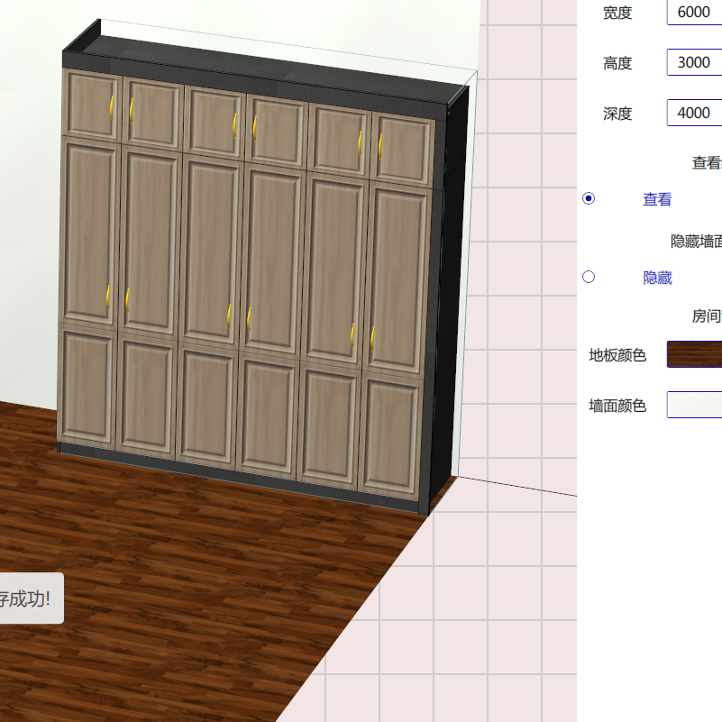Select the leftmost upper cabinet door
Viewport: 722px width, 722px height.
point(90,105)
